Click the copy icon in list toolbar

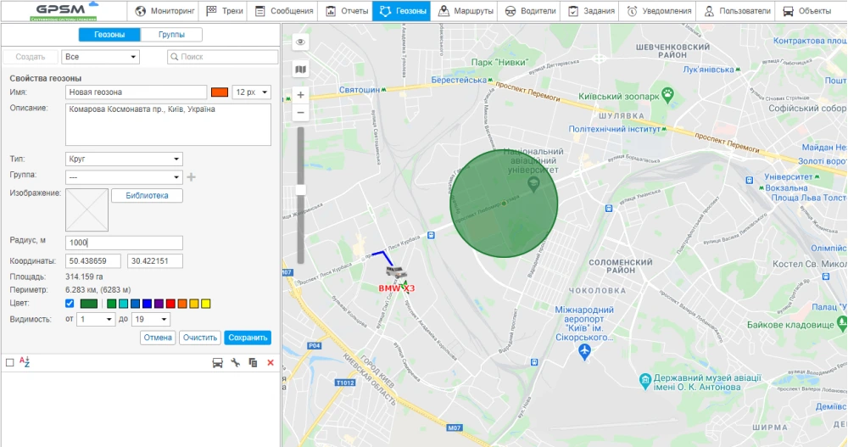pyautogui.click(x=253, y=363)
